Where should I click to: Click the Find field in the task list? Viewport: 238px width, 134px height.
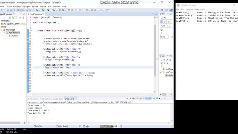[x=164, y=37]
